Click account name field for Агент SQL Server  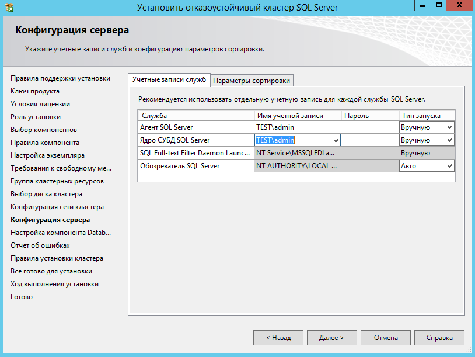[298, 127]
